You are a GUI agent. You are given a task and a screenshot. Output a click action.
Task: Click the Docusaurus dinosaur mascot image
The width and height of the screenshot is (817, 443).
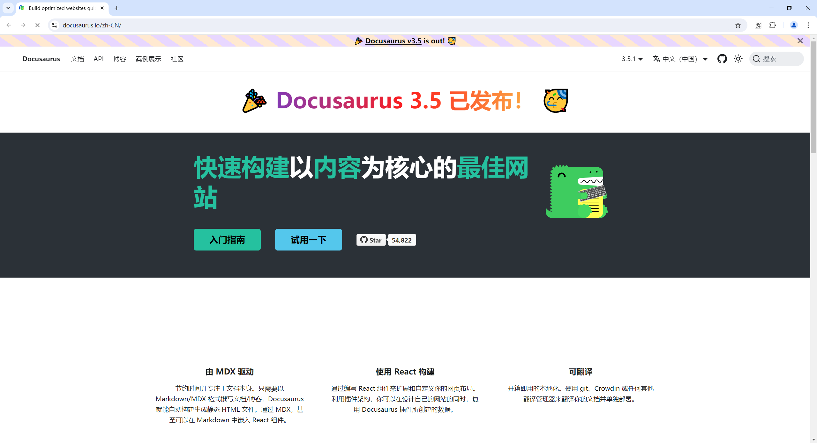[577, 191]
